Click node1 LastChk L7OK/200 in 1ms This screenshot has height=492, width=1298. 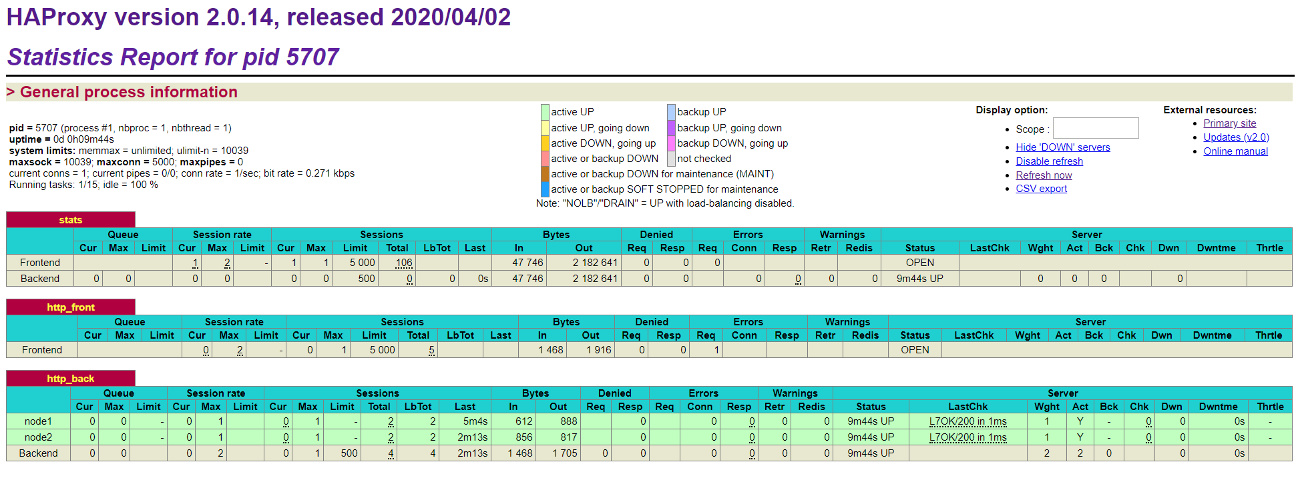(x=967, y=421)
